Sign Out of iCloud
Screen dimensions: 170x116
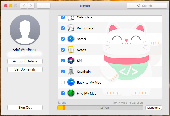click(x=25, y=107)
